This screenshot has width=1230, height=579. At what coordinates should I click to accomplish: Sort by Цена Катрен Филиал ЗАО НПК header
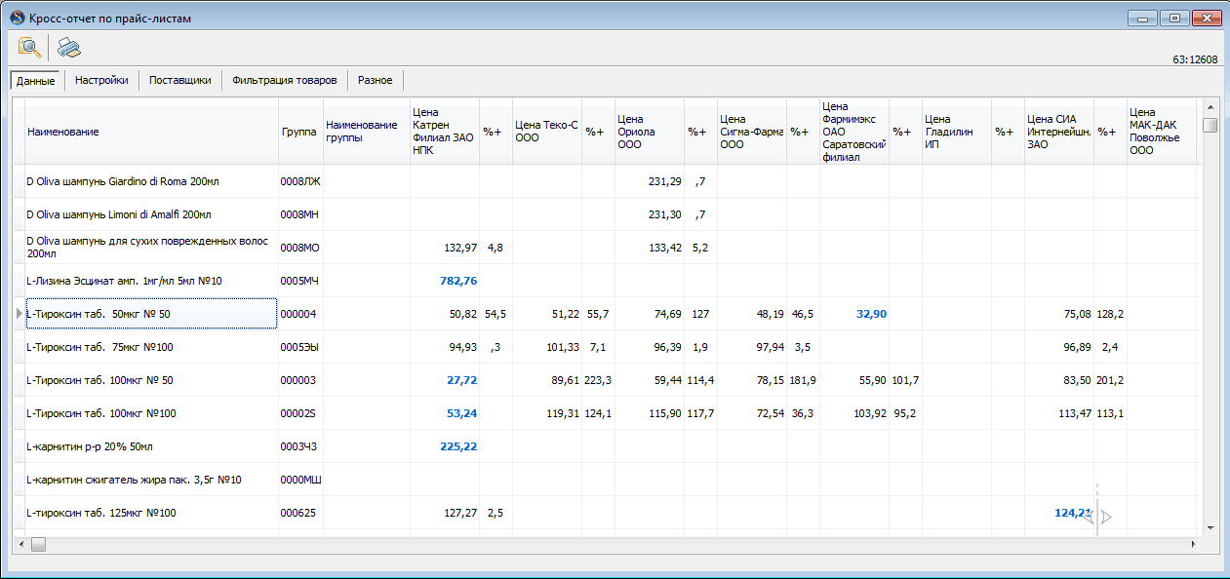pyautogui.click(x=445, y=132)
